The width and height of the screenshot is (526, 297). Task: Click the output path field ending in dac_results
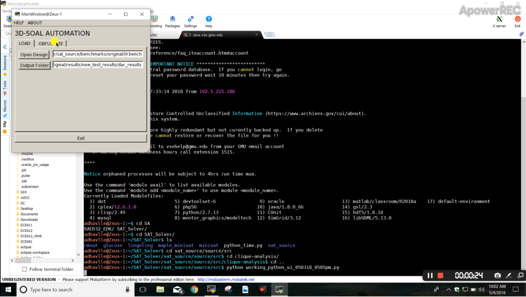(98, 65)
